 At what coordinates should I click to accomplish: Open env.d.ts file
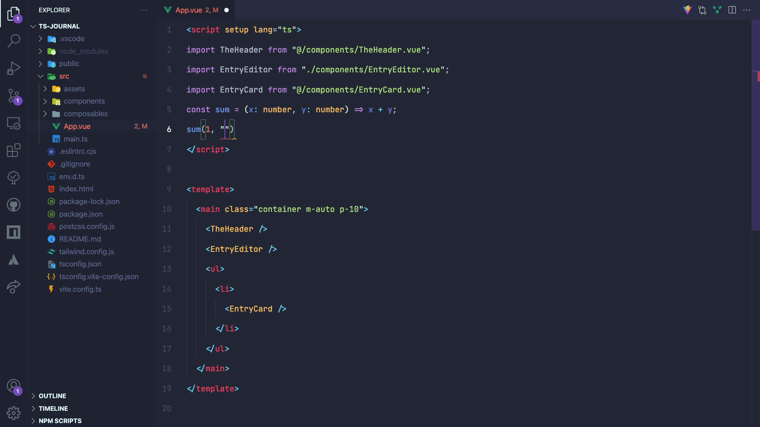pos(92,176)
